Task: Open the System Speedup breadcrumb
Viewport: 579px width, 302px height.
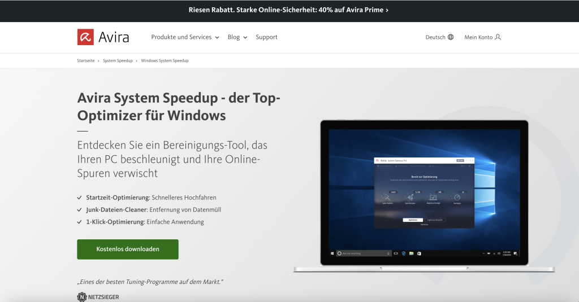Action: 118,60
